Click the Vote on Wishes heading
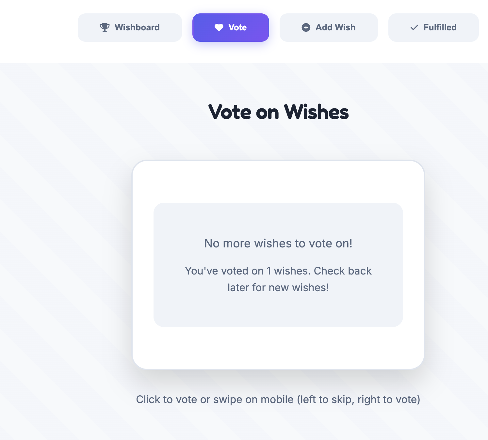 [x=278, y=112]
